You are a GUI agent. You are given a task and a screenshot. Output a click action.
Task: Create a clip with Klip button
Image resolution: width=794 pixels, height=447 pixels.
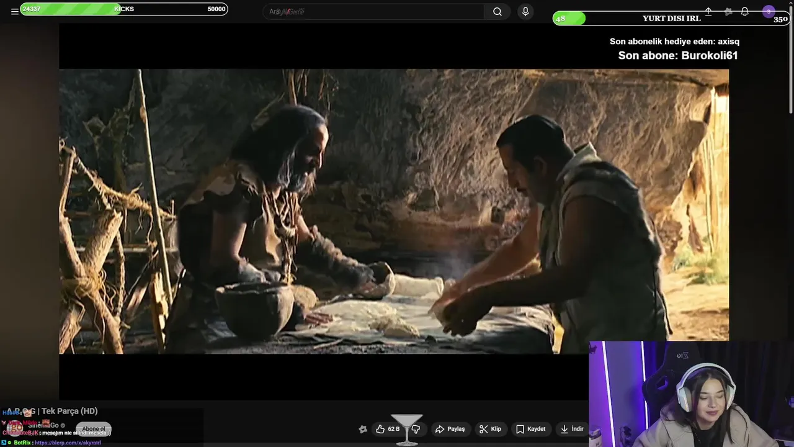[491, 429]
